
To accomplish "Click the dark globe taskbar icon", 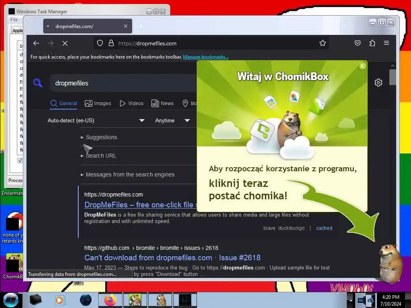I will [85, 300].
